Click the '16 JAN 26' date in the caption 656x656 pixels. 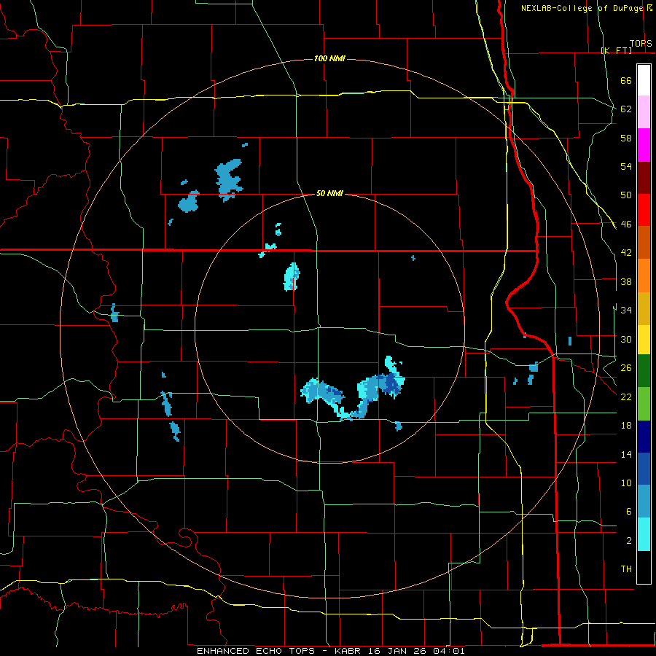(x=398, y=651)
